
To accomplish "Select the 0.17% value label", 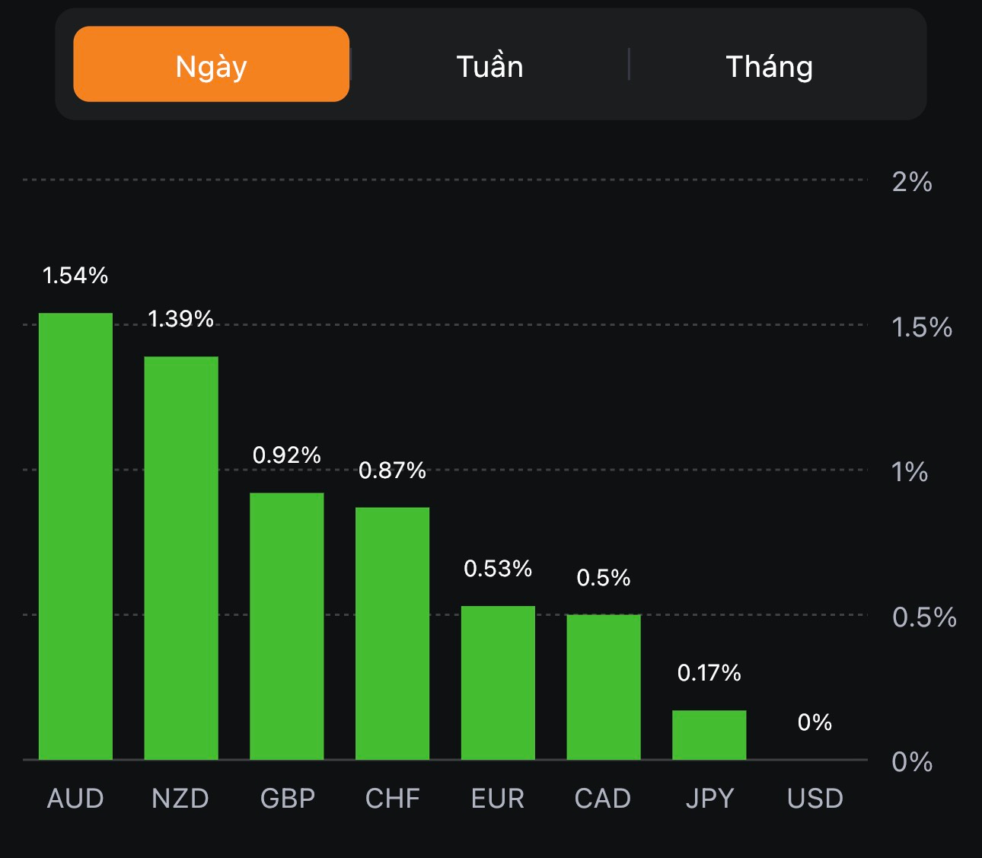I will pos(709,673).
